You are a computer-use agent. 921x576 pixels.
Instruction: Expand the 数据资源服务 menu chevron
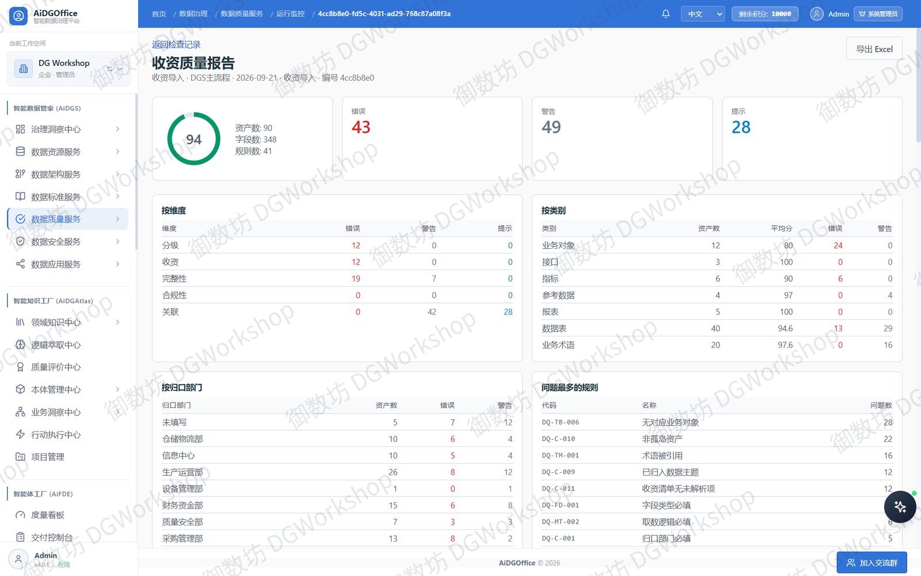[x=117, y=151]
